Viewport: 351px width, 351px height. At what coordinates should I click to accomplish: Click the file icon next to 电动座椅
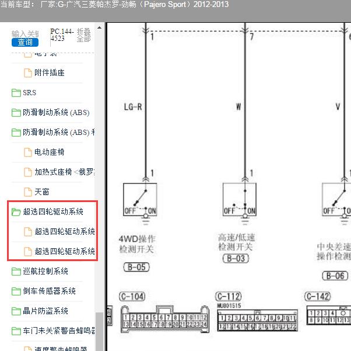point(28,152)
